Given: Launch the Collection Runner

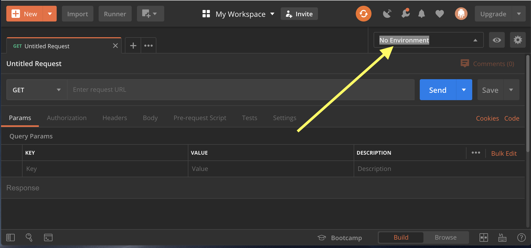Looking at the screenshot, I should click(115, 14).
